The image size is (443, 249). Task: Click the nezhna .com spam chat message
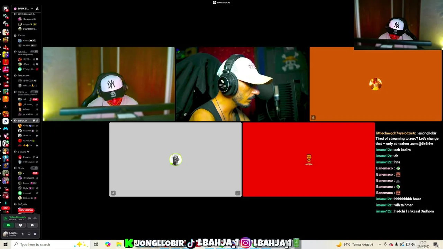(407, 138)
